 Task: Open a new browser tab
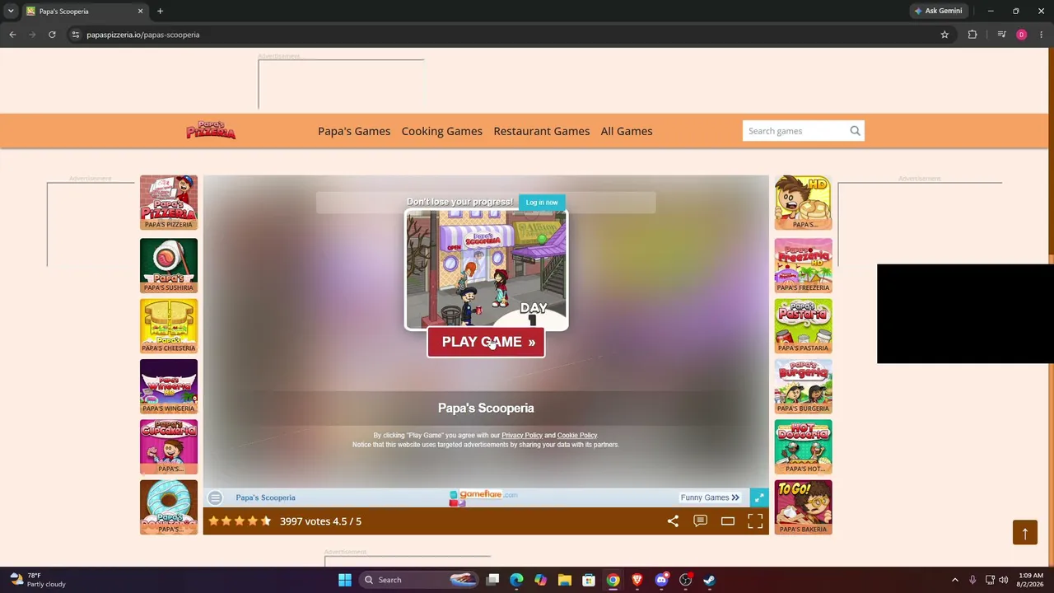(x=160, y=11)
